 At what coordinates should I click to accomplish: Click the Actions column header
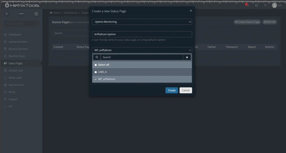pyautogui.click(x=270, y=47)
